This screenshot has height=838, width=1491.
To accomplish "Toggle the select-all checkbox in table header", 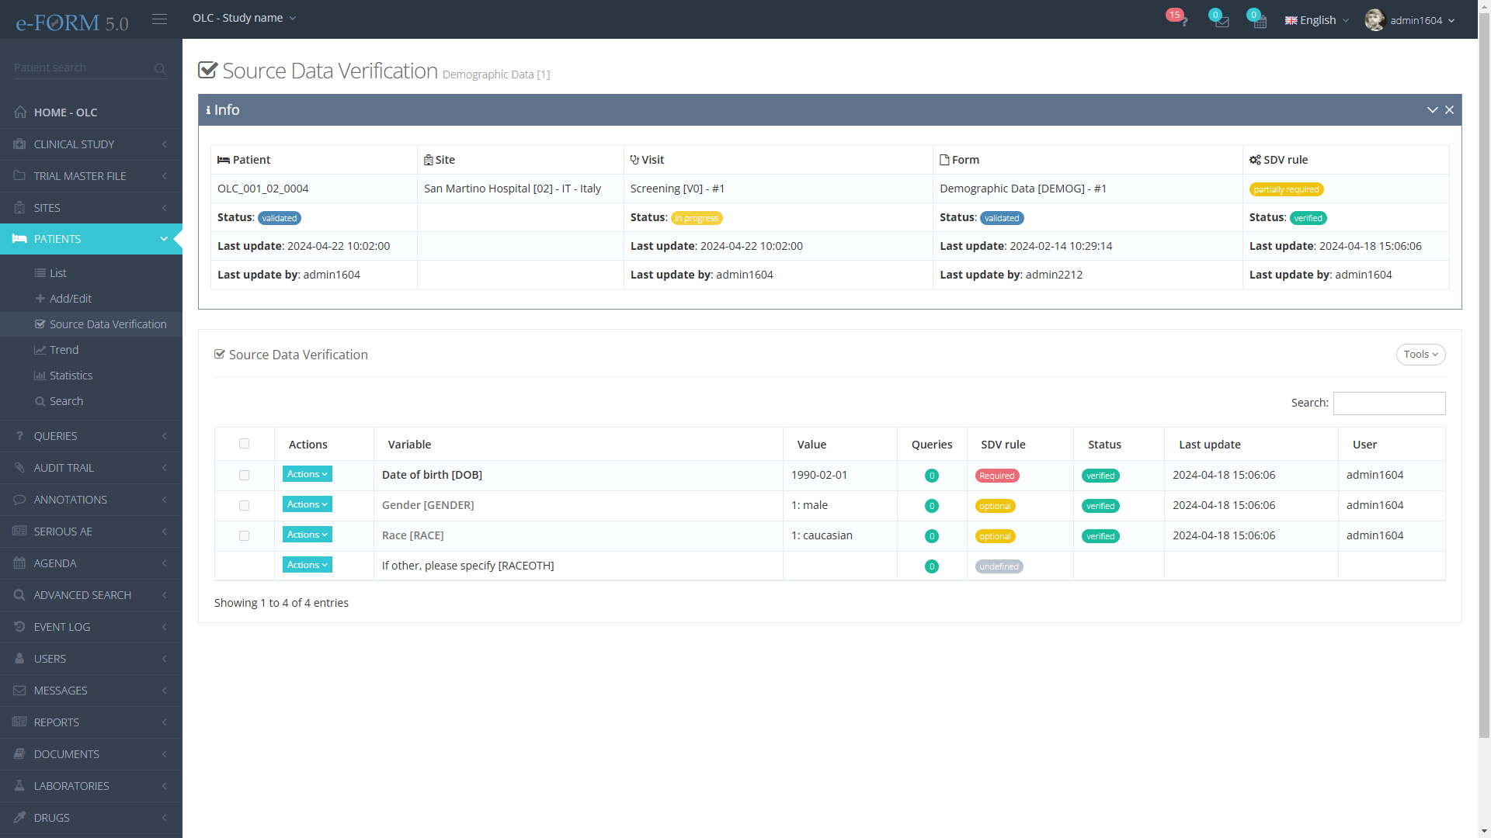I will pos(244,444).
